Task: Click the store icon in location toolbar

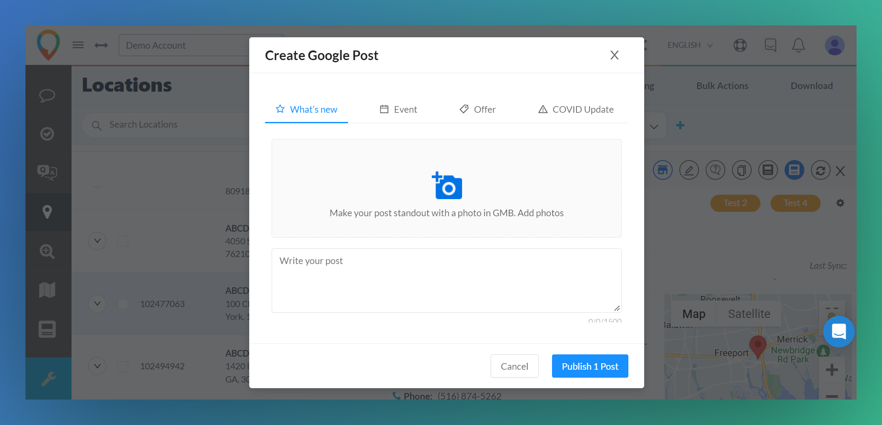Action: 663,170
